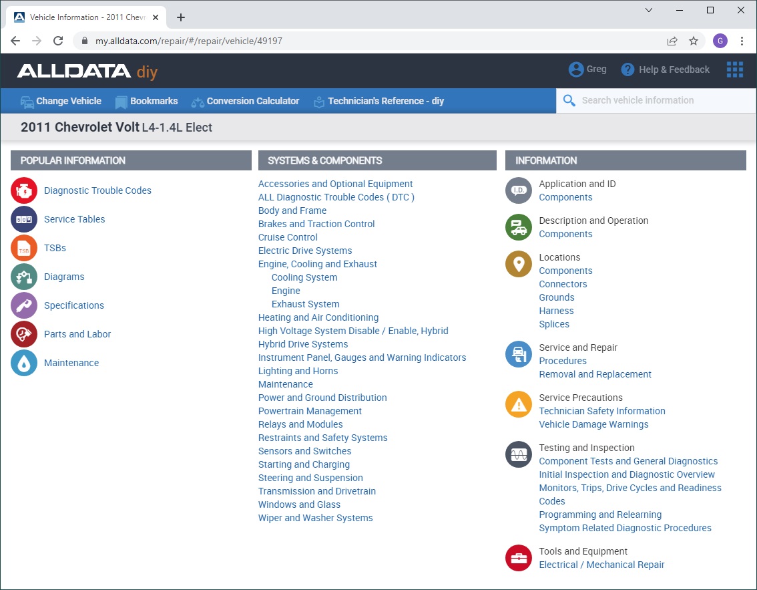This screenshot has width=757, height=590.
Task: Open the Parts and Labor icon
Action: point(24,334)
